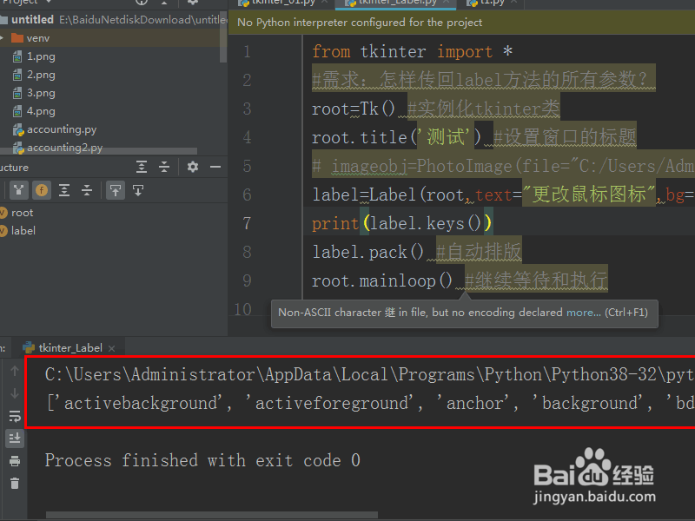
Task: Click code line 'from tkinter import *'
Action: tap(412, 51)
